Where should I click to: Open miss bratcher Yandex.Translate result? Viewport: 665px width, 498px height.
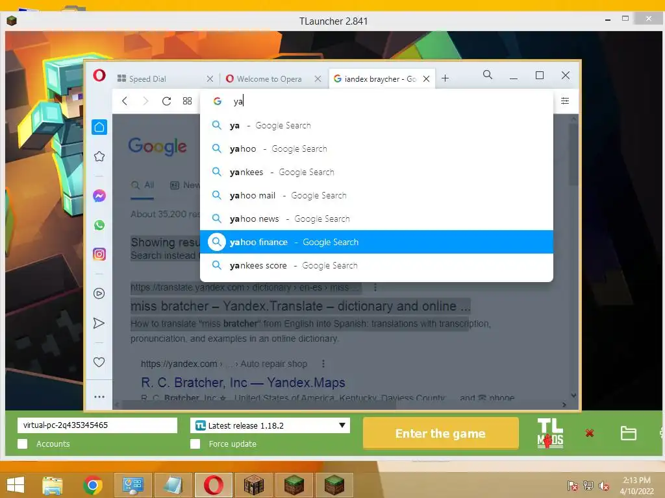pyautogui.click(x=300, y=306)
